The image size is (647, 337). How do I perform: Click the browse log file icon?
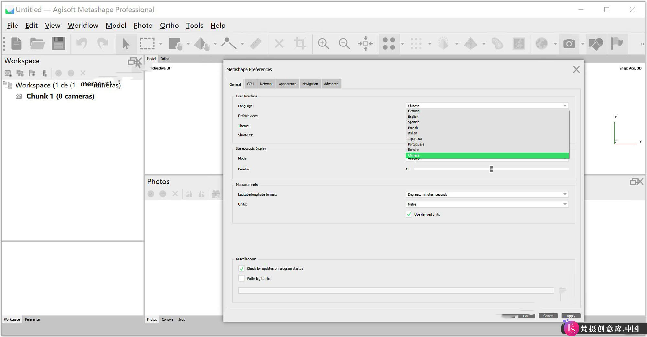pos(563,291)
